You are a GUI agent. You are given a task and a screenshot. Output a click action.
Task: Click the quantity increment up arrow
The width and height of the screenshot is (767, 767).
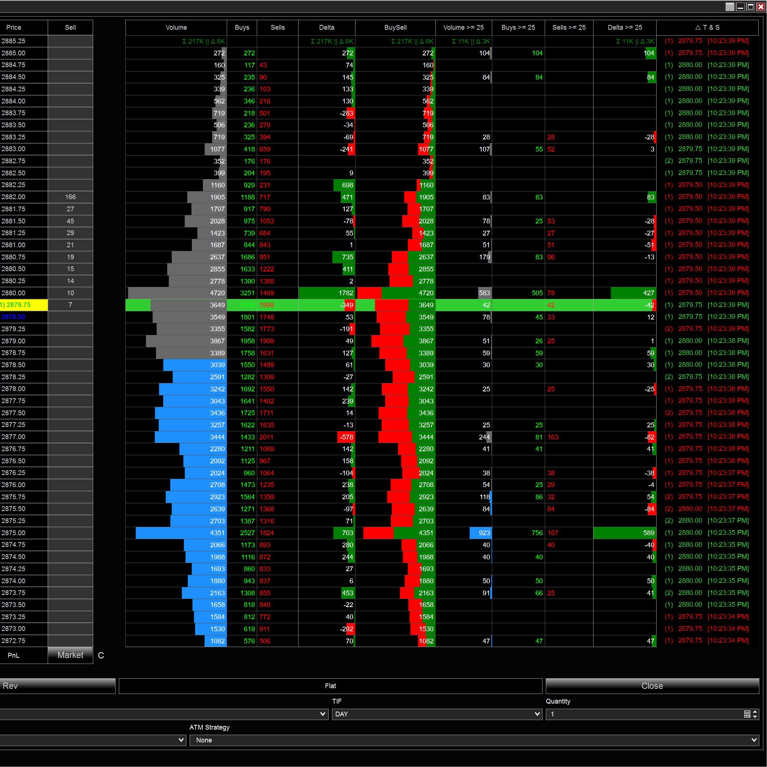pos(755,712)
